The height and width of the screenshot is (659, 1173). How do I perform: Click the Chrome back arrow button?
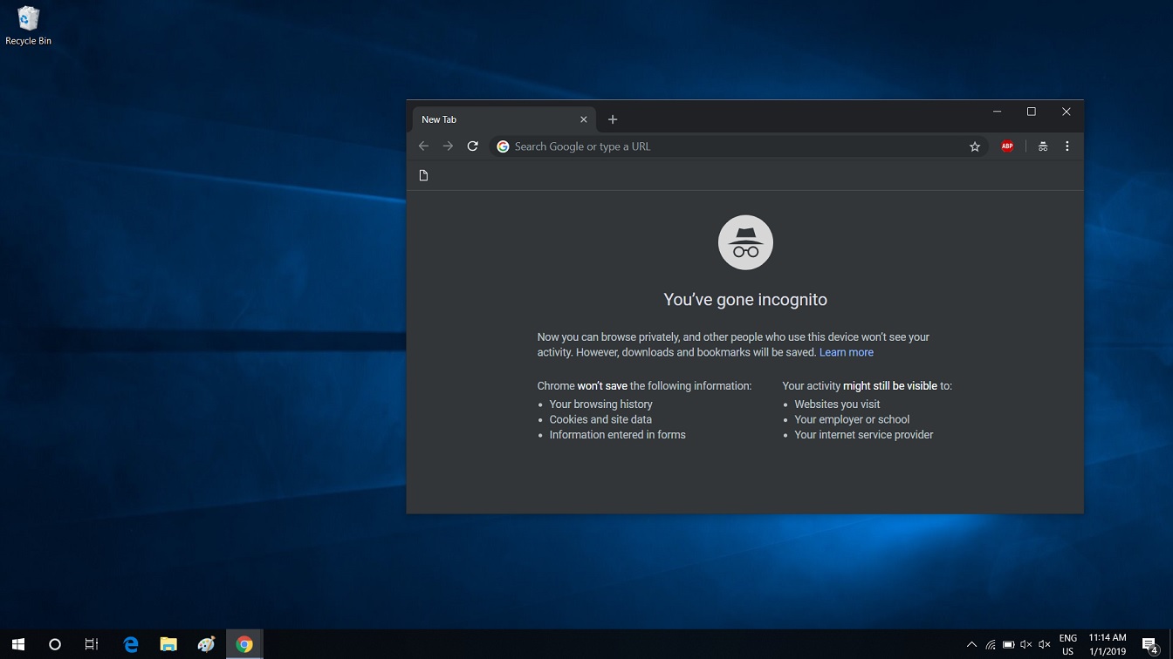[423, 146]
